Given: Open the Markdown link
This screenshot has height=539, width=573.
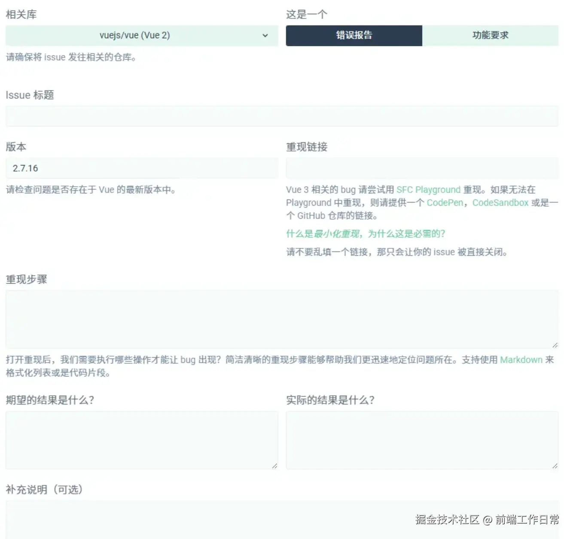Looking at the screenshot, I should (x=521, y=360).
